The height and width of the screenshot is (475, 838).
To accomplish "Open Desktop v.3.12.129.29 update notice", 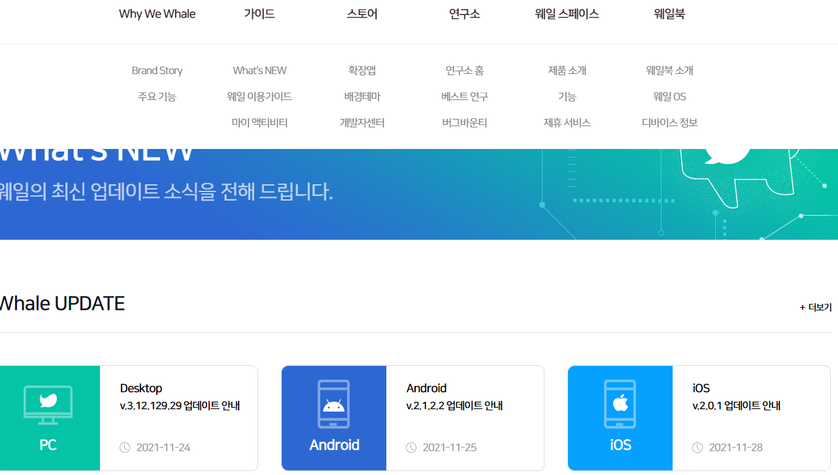I will 180,406.
